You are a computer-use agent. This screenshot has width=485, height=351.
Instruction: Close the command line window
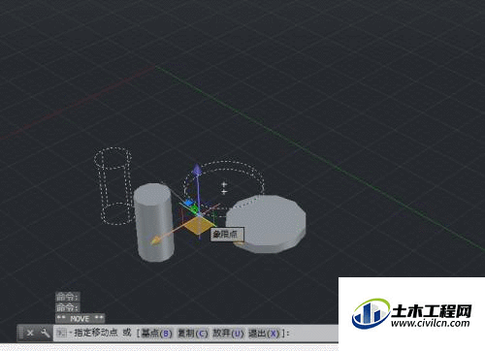pyautogui.click(x=30, y=333)
